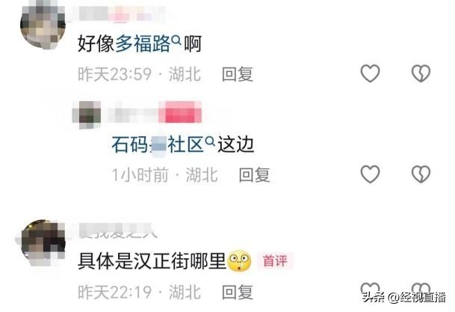Like the 石码社区 reply with the heart
The width and height of the screenshot is (455, 312).
pyautogui.click(x=370, y=174)
